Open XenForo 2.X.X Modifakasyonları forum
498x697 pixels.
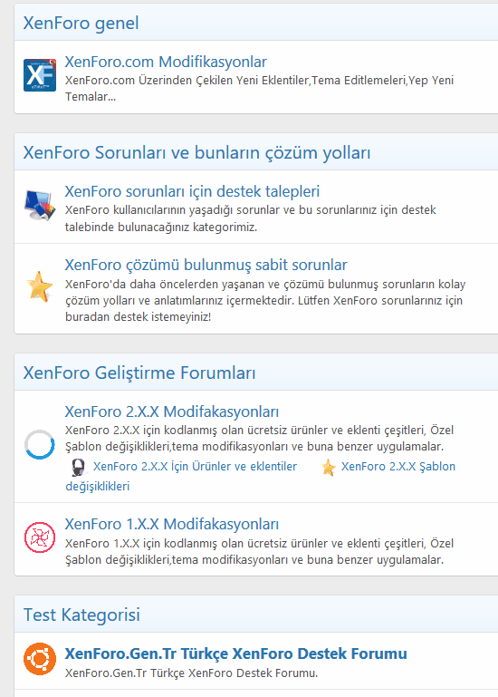(171, 411)
